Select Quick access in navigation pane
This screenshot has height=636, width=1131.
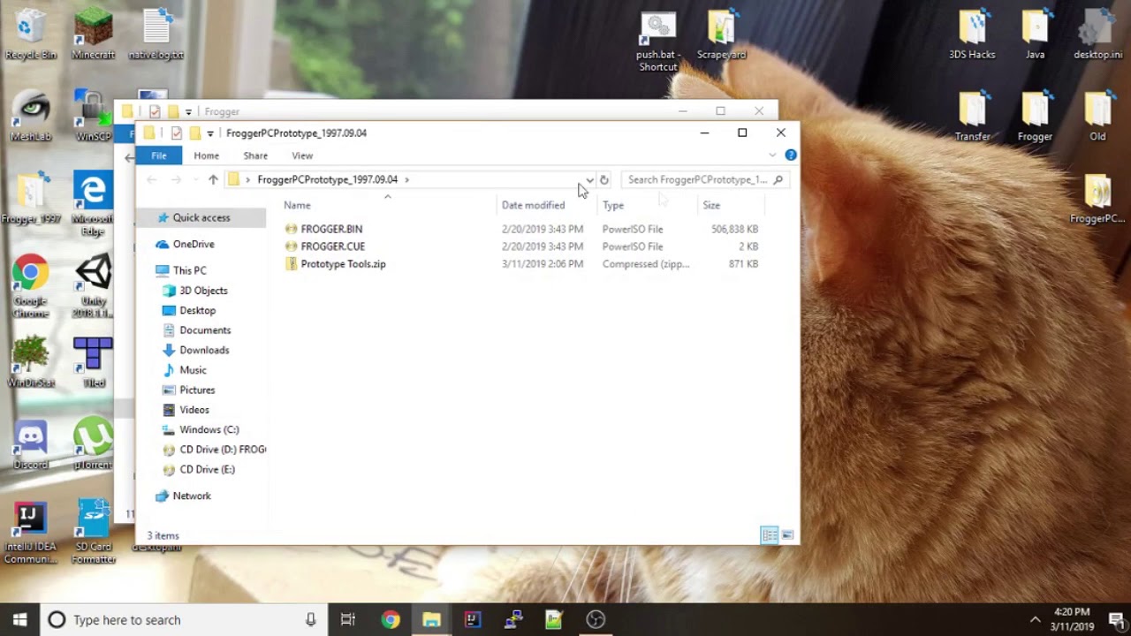(x=201, y=217)
